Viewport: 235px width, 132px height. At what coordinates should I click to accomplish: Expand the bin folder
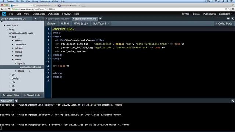(x=10, y=75)
